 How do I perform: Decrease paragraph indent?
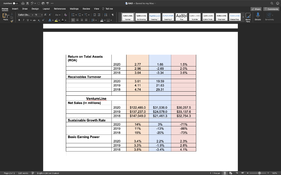[x=95, y=15]
